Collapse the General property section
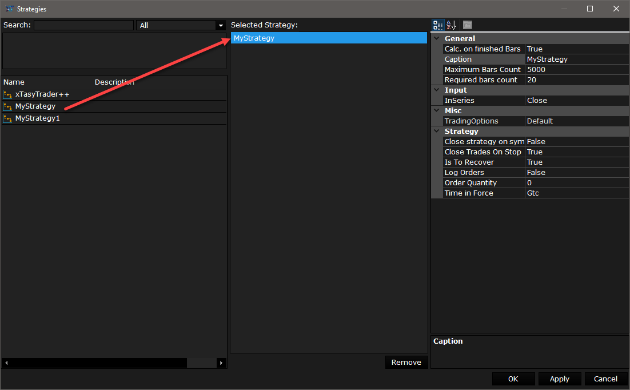Image resolution: width=630 pixels, height=390 pixels. tap(437, 38)
